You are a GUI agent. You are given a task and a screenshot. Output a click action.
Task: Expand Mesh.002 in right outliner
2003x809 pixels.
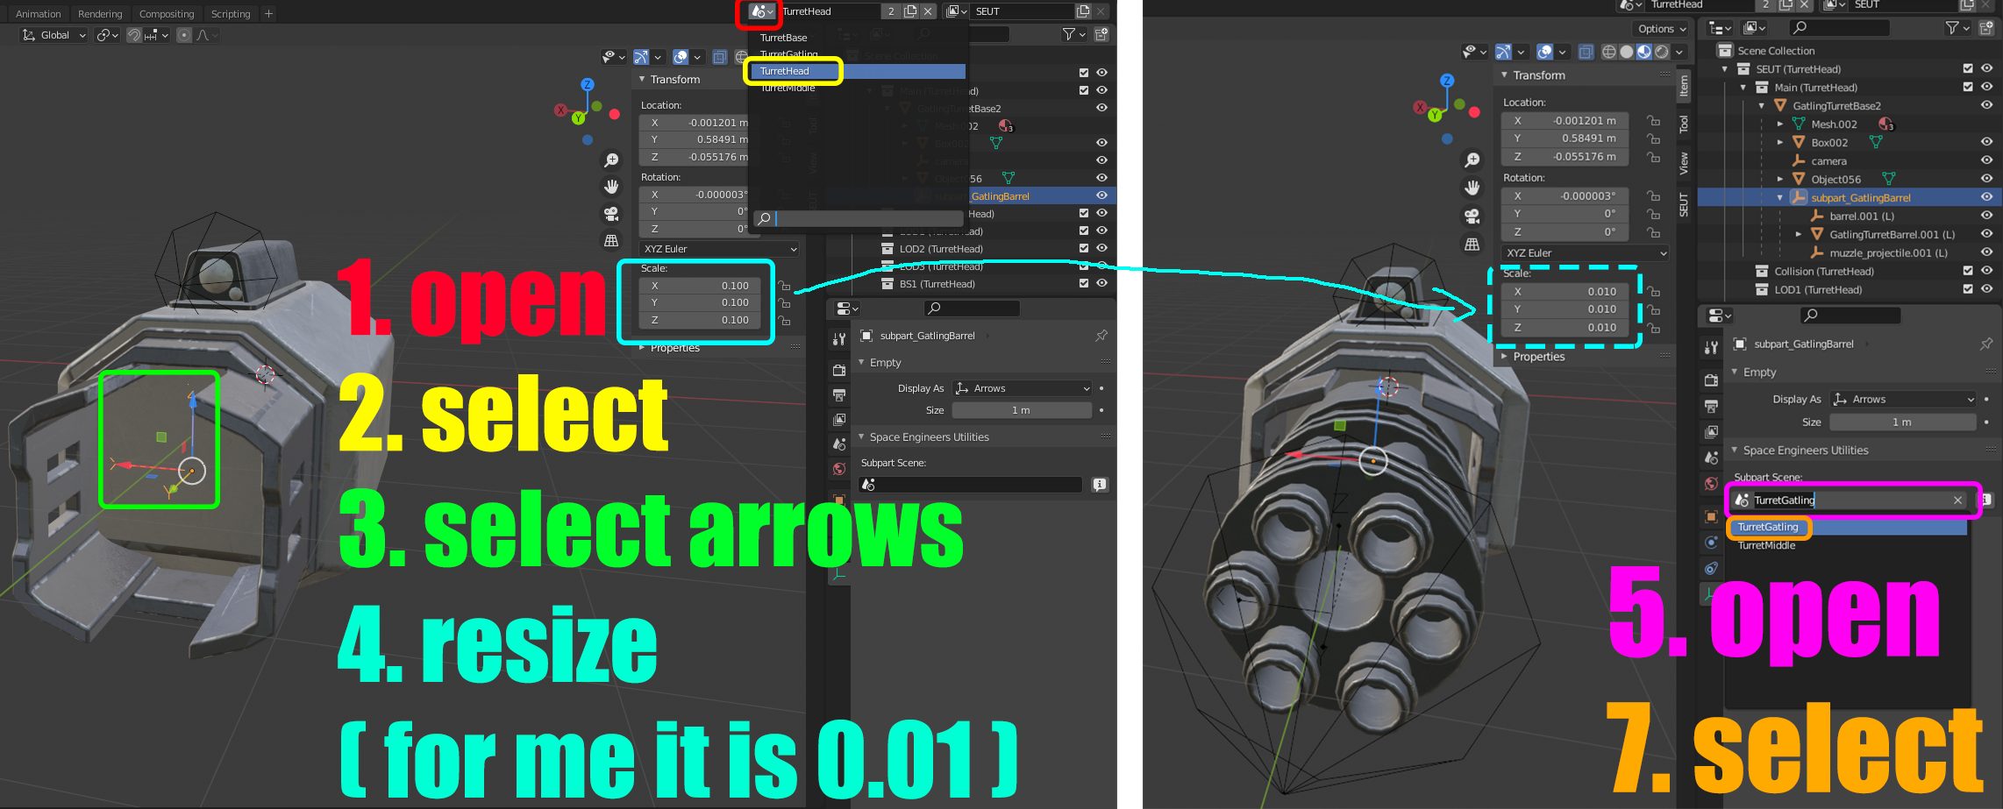click(x=1780, y=124)
